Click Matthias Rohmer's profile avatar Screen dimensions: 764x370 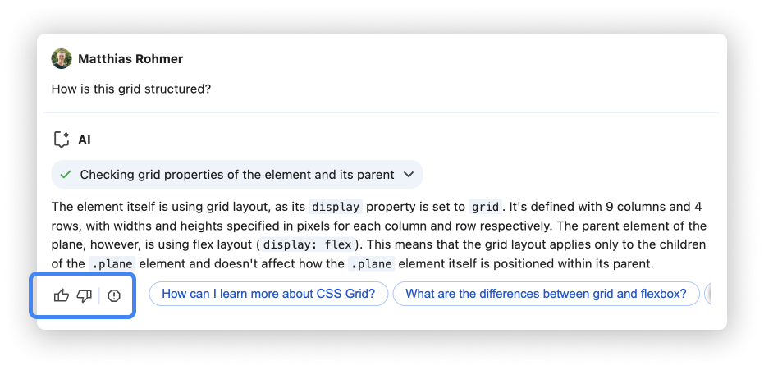62,59
